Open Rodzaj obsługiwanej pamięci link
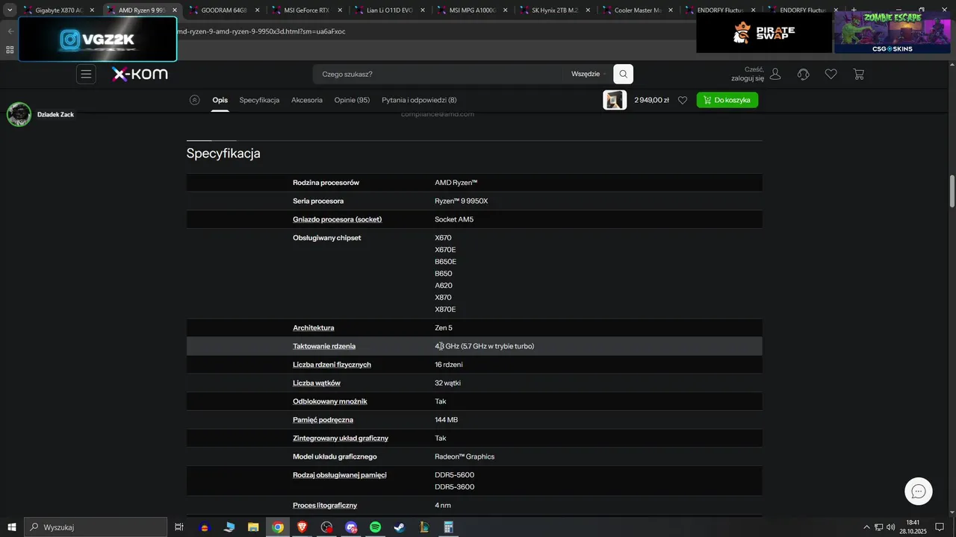Image resolution: width=956 pixels, height=537 pixels. click(x=340, y=475)
